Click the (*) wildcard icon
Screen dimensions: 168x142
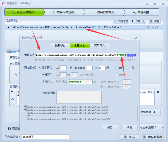pyautogui.click(x=12, y=99)
